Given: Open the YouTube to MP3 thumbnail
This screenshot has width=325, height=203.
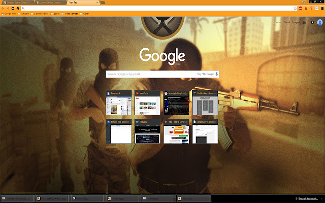Looking at the screenshot, I should (176, 131).
